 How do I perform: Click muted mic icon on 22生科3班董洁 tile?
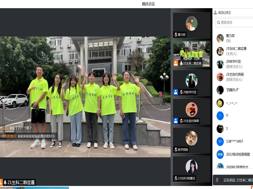[176, 178]
